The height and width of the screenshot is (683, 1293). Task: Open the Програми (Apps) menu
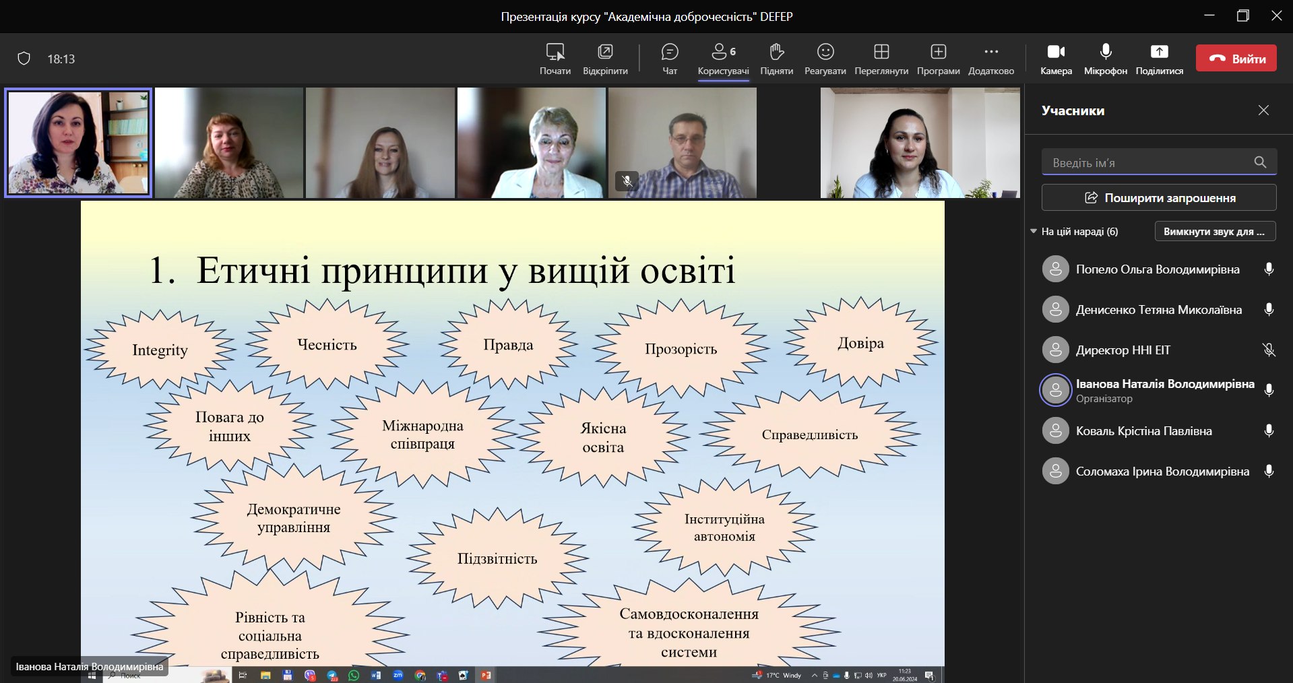(x=938, y=59)
